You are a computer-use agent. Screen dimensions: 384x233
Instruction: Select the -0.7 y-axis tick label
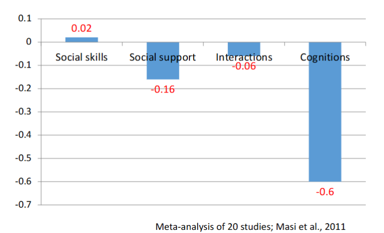(x=24, y=205)
